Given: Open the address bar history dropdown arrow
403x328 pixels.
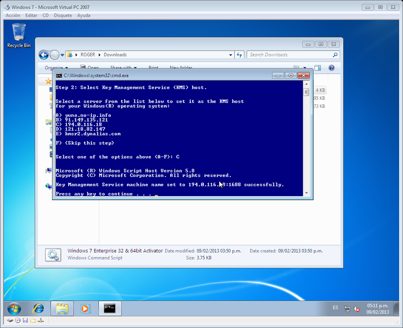Looking at the screenshot, I should point(231,55).
